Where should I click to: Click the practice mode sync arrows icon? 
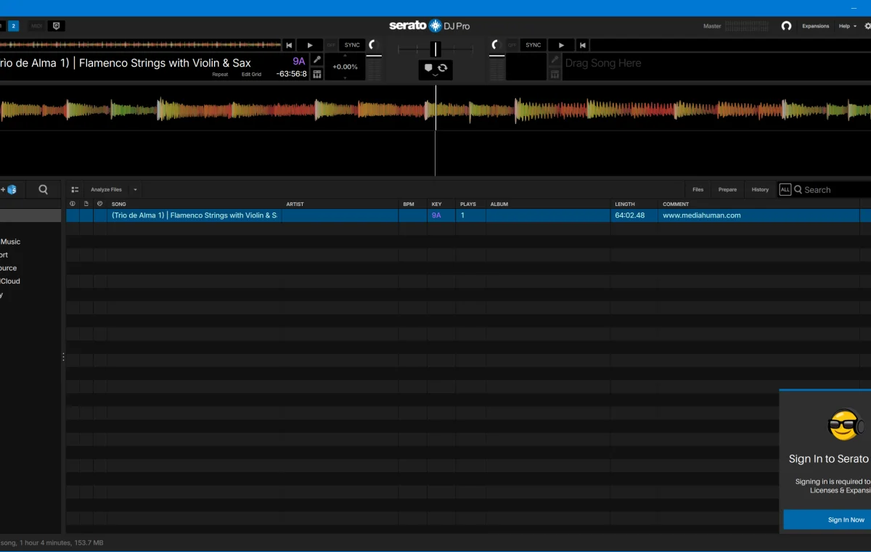point(442,67)
